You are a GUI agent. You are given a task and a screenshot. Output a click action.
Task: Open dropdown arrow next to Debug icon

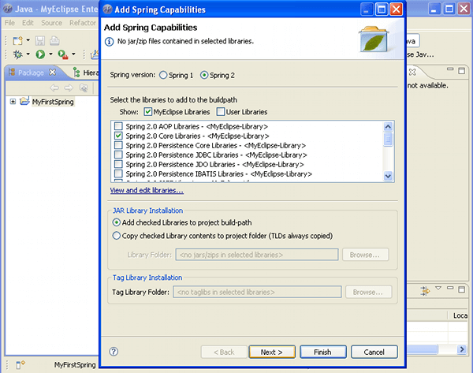tap(28, 54)
